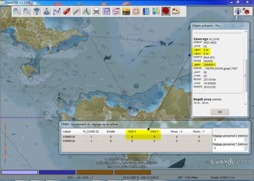Toggle auto follow red boat icon
This screenshot has width=254, height=181.
pyautogui.click(x=67, y=11)
